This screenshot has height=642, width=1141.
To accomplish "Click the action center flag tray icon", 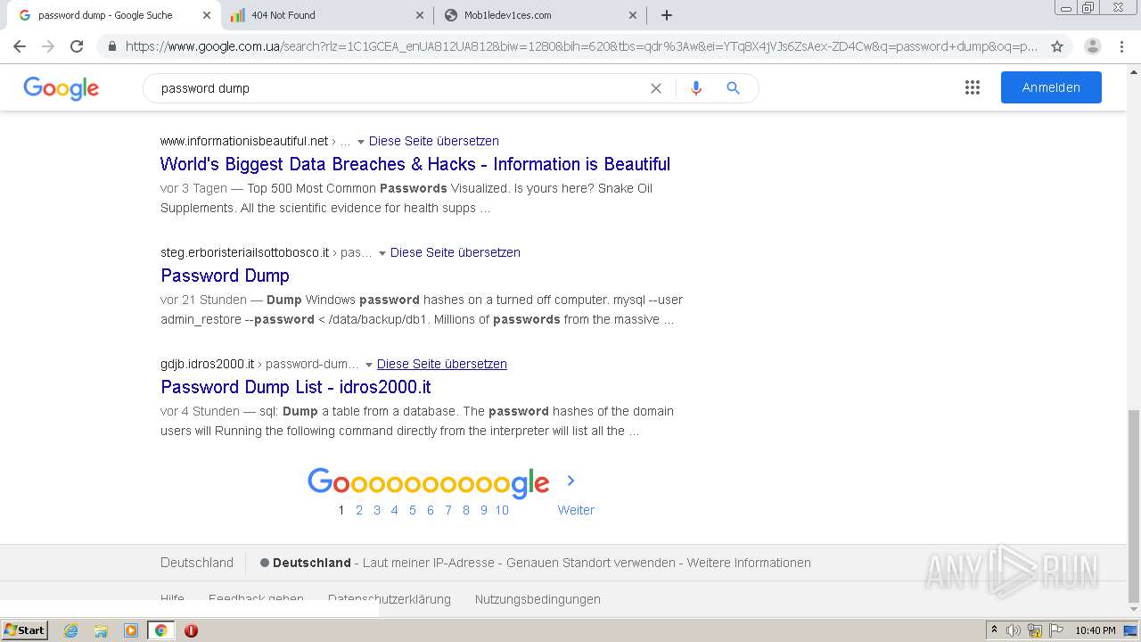I will point(1055,630).
